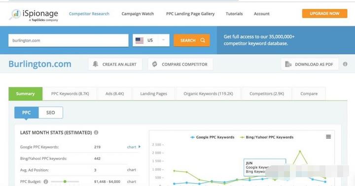The width and height of the screenshot is (355, 186).
Task: Click the info icon beside Download as PDF
Action: [x=345, y=64]
